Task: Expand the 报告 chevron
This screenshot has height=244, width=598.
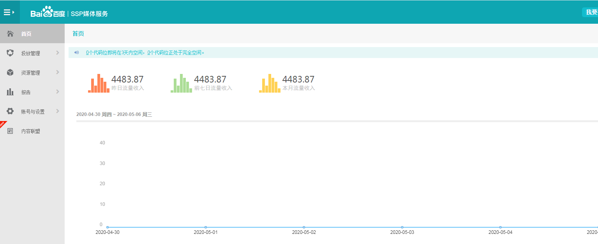Action: point(57,91)
